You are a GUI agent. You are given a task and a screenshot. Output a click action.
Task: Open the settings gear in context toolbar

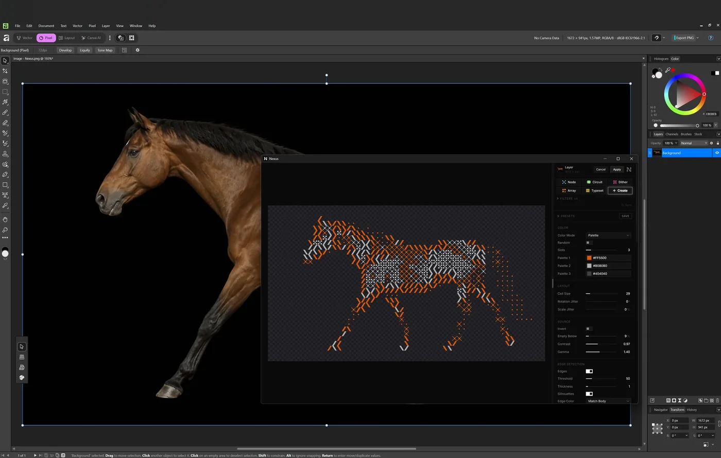pyautogui.click(x=138, y=50)
